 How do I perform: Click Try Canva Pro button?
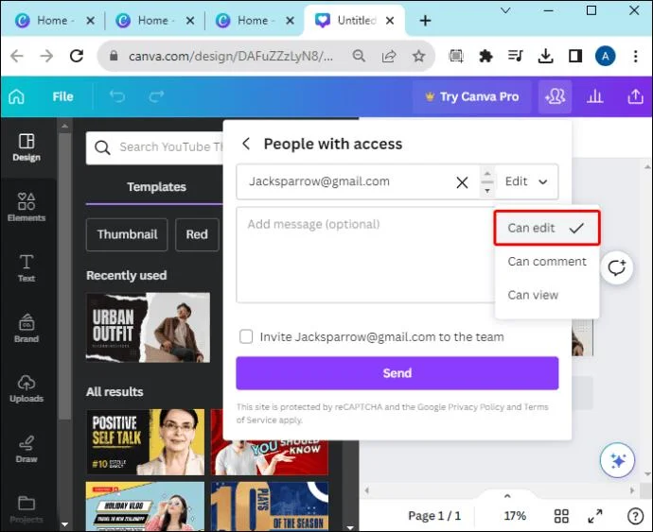point(472,97)
